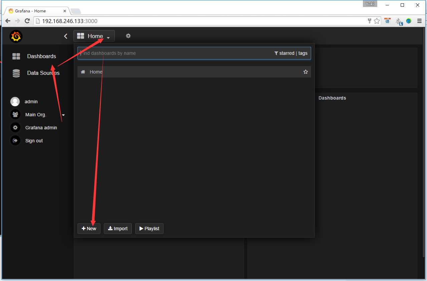Create a New dashboard

pyautogui.click(x=89, y=229)
